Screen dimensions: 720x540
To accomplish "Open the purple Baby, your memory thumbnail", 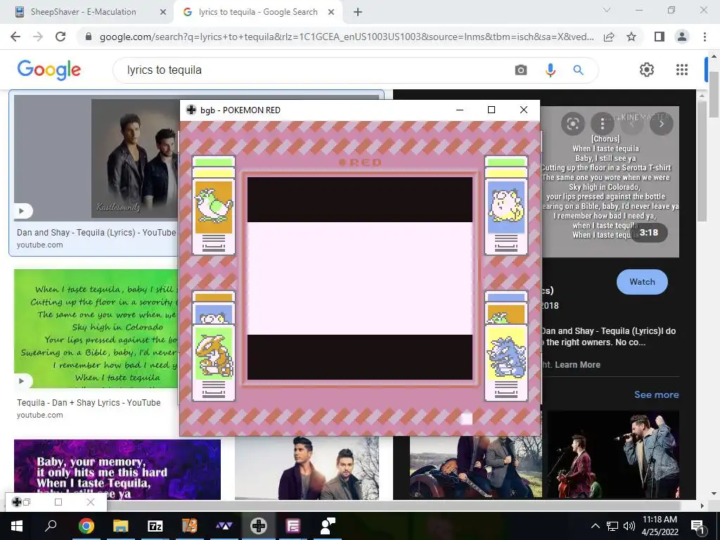I will click(117, 469).
